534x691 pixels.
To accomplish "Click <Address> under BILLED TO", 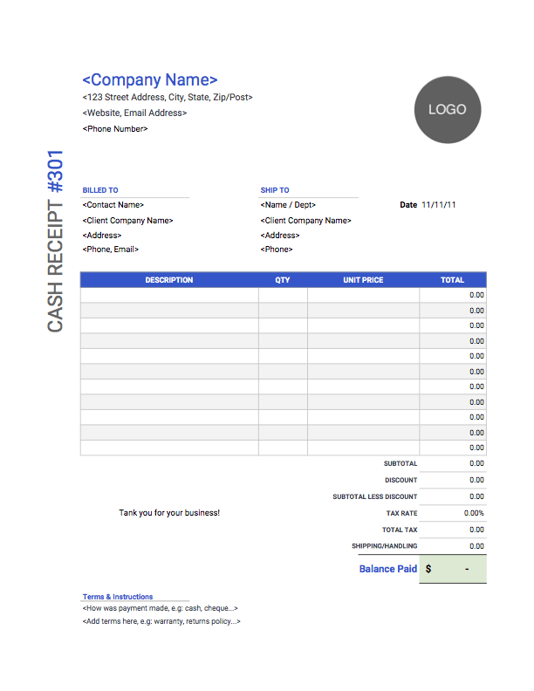I will click(102, 236).
